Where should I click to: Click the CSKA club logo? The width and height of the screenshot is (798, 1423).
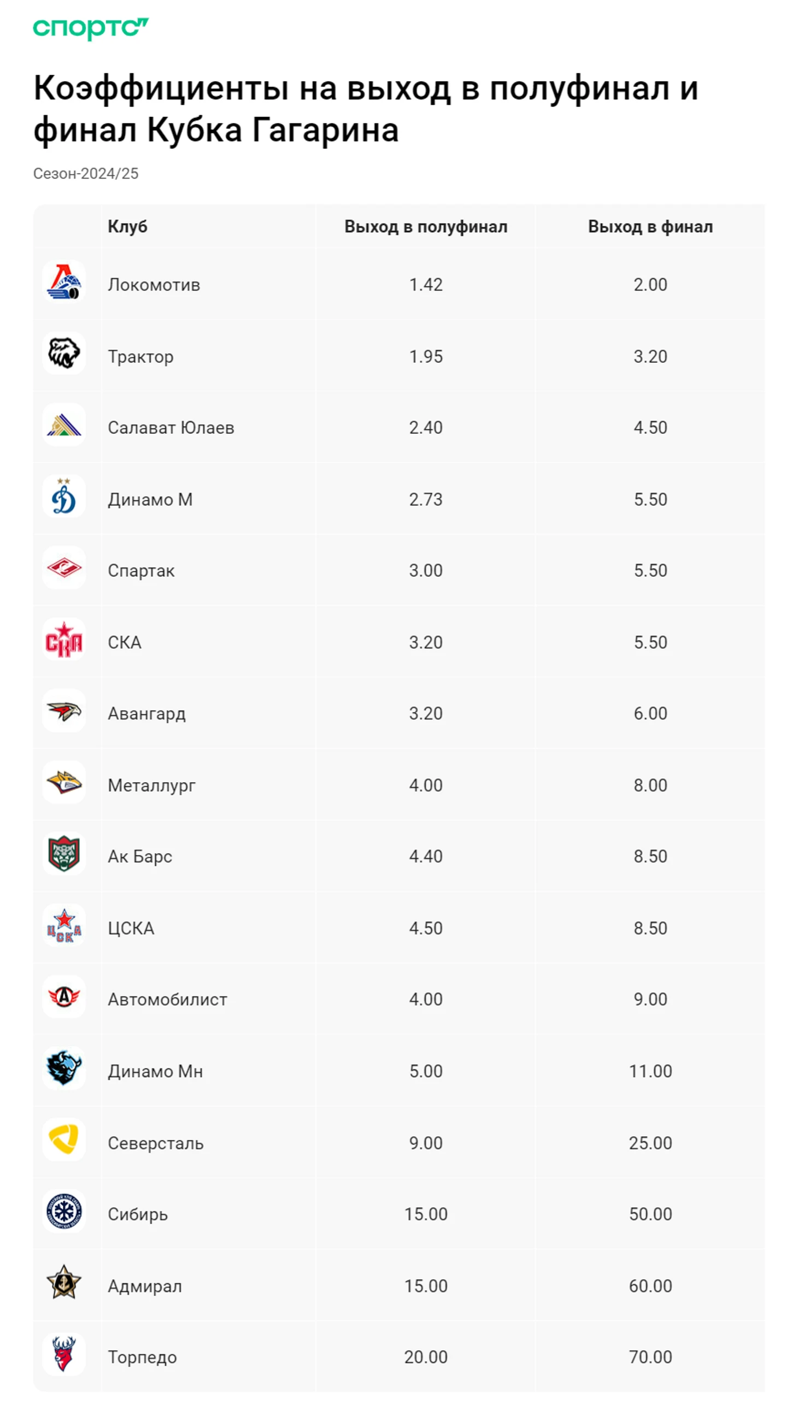(64, 926)
